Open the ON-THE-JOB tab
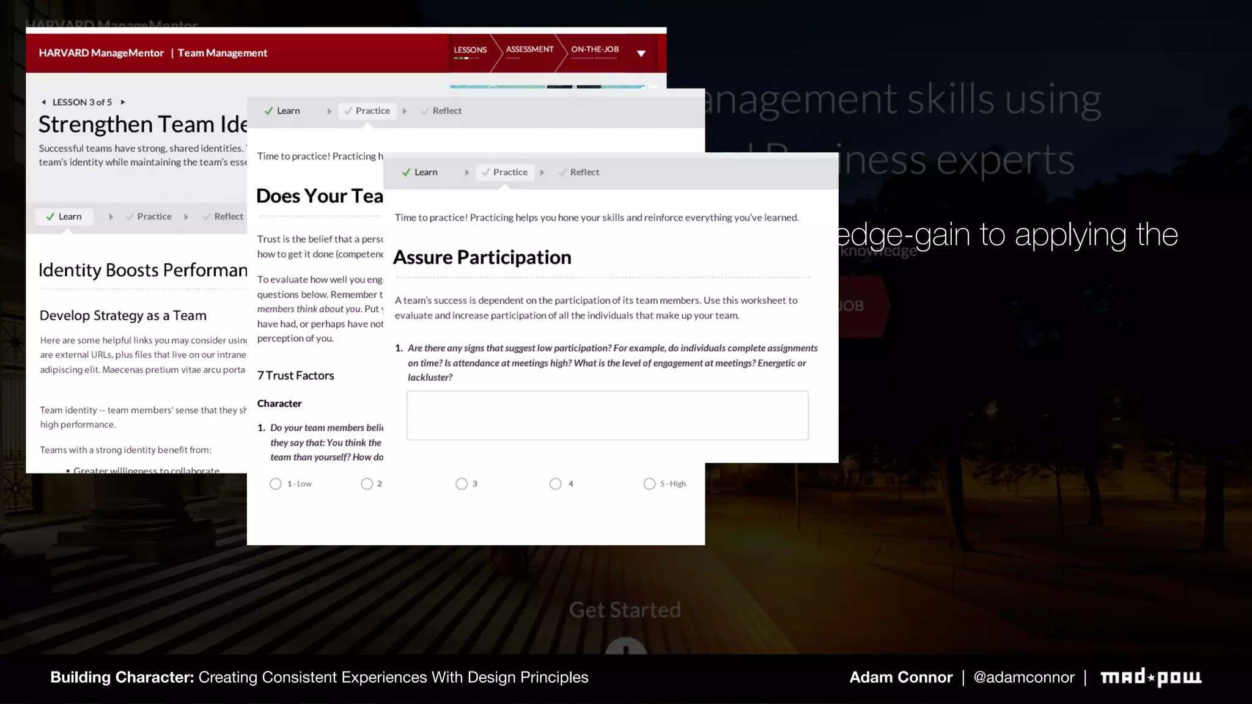 coord(594,50)
